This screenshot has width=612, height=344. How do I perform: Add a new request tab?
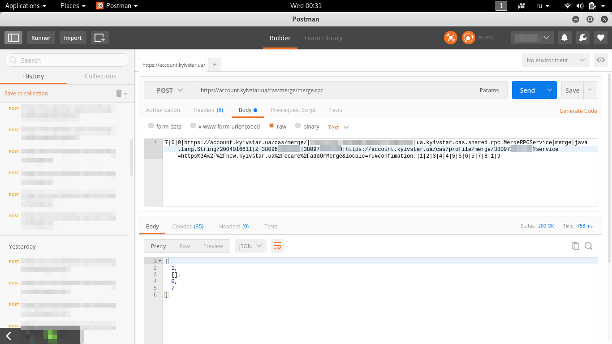pyautogui.click(x=215, y=64)
